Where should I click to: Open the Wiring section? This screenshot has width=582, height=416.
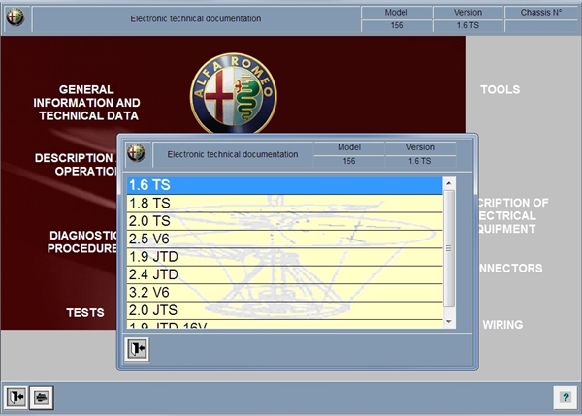tap(502, 325)
